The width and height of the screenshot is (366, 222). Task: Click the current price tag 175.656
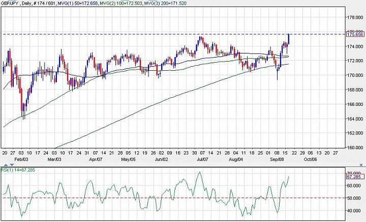(355, 34)
